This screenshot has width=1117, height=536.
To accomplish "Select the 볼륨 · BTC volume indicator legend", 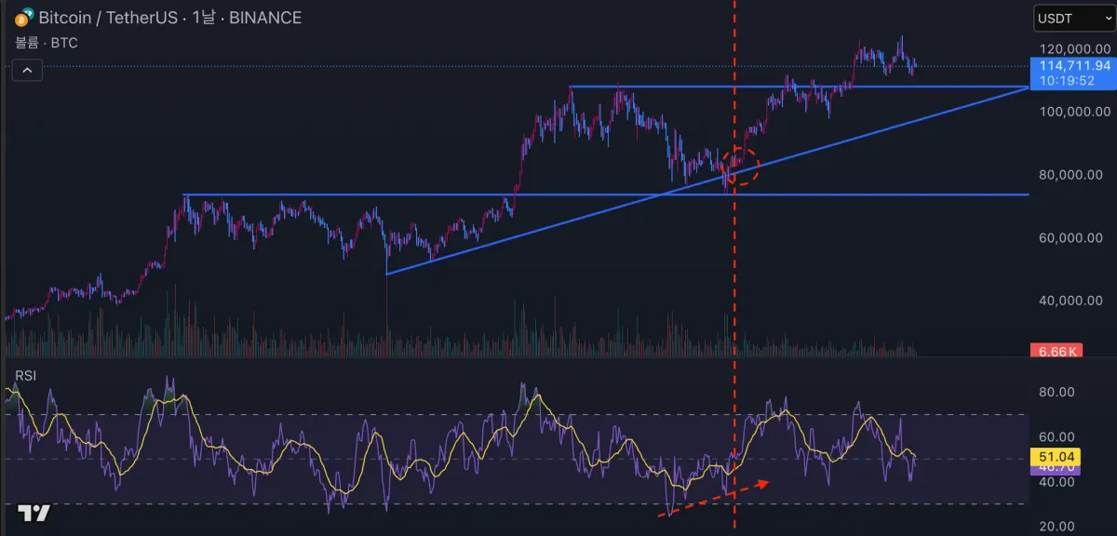I will 45,42.
